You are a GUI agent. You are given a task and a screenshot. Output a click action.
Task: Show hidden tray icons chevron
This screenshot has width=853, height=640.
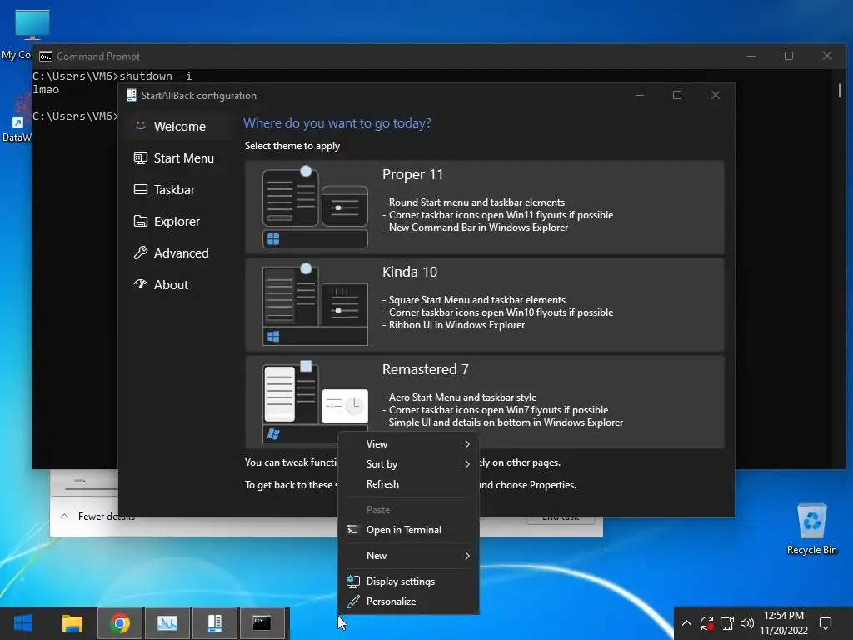coord(686,623)
